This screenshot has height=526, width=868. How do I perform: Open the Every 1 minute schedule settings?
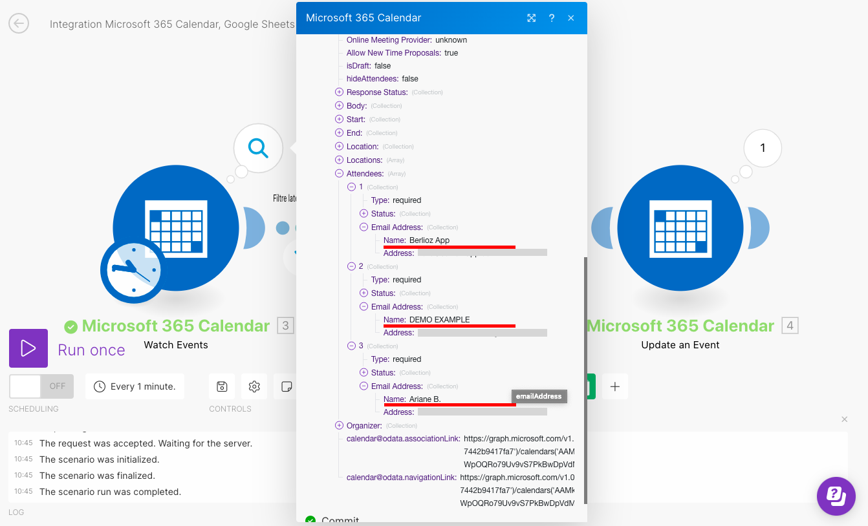point(135,386)
